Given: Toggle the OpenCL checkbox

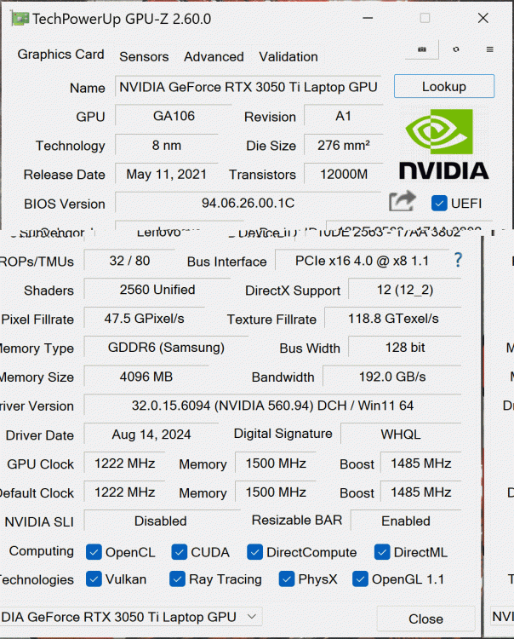Looking at the screenshot, I should (94, 552).
